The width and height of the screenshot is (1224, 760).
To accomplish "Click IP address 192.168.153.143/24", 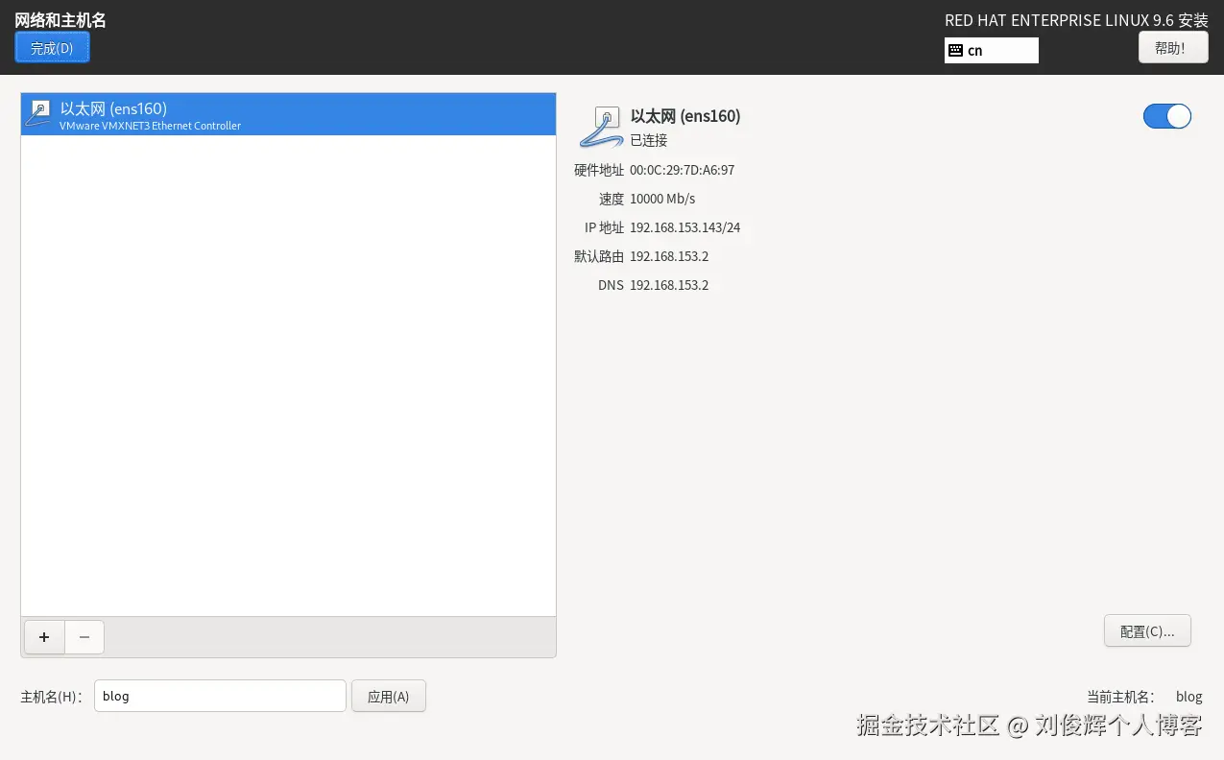I will click(x=684, y=227).
